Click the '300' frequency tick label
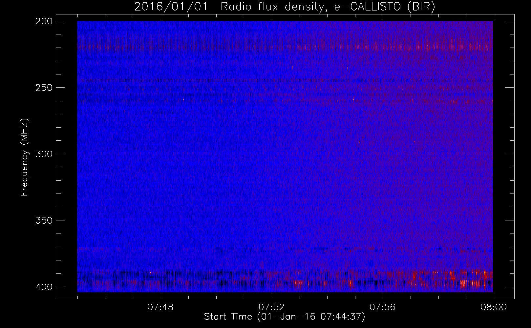 44,154
